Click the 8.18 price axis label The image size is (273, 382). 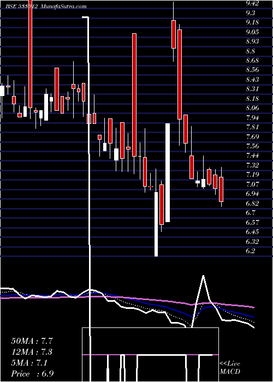[x=252, y=98]
